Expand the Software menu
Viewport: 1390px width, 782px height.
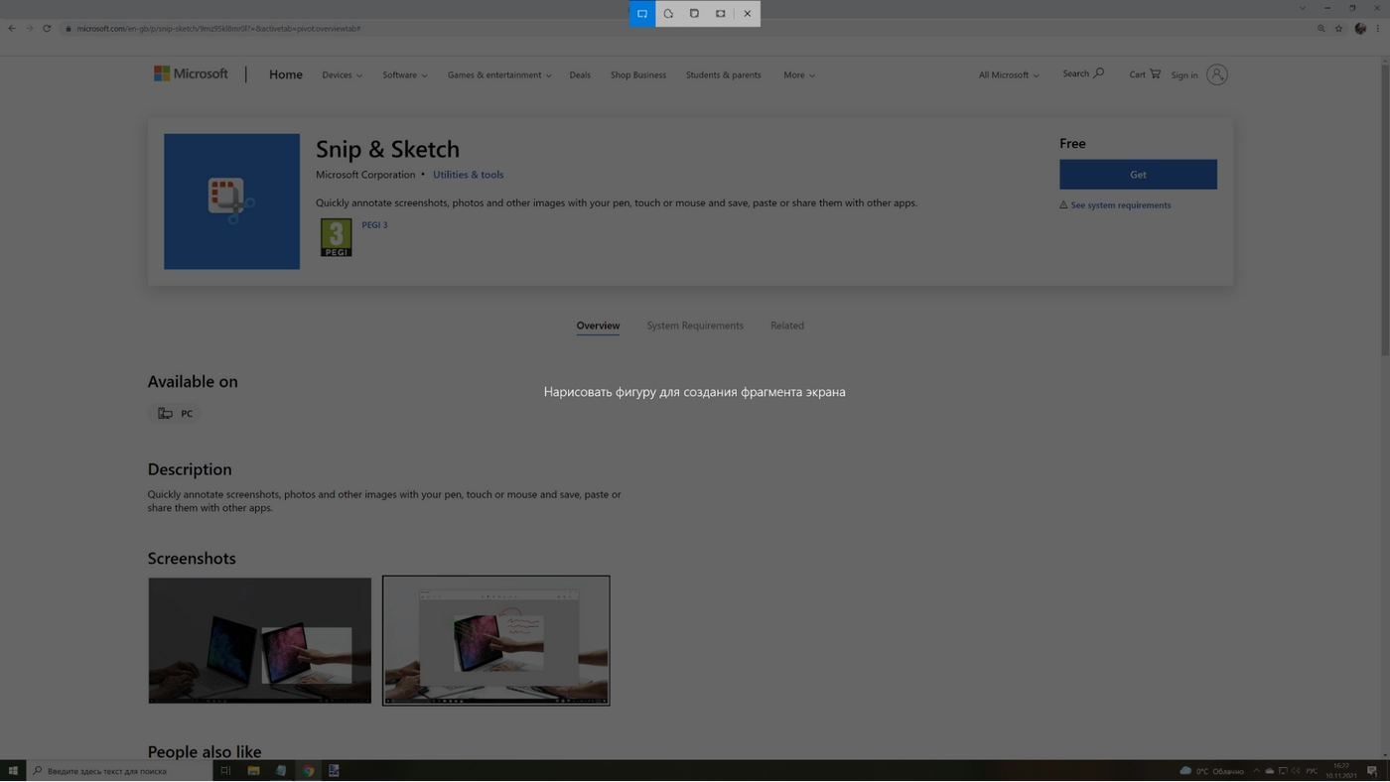tap(405, 75)
